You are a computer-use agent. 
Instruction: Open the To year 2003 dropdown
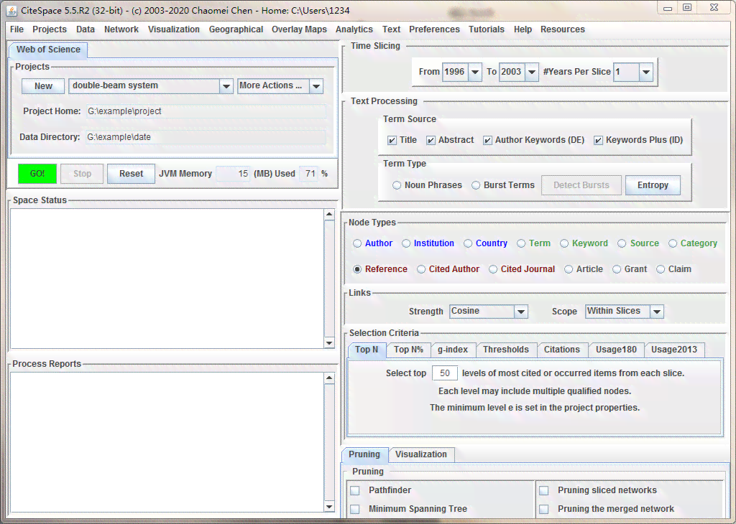click(x=532, y=72)
